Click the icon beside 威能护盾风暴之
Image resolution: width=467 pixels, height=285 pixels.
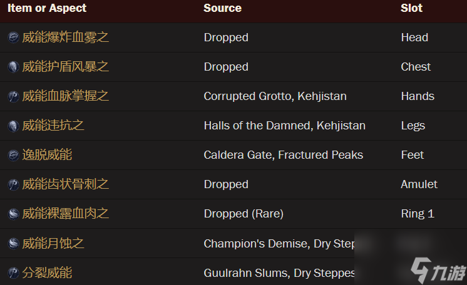pos(13,67)
